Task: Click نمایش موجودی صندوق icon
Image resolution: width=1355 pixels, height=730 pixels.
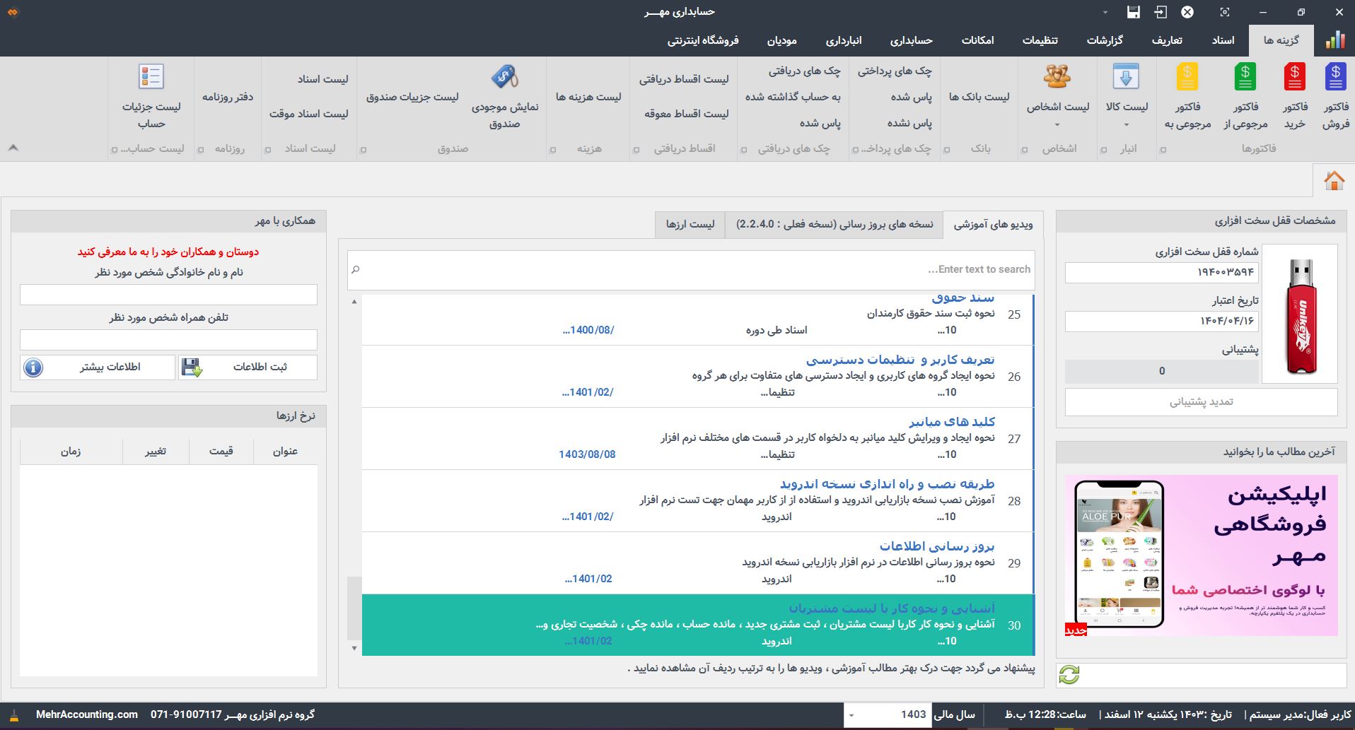Action: click(x=504, y=76)
